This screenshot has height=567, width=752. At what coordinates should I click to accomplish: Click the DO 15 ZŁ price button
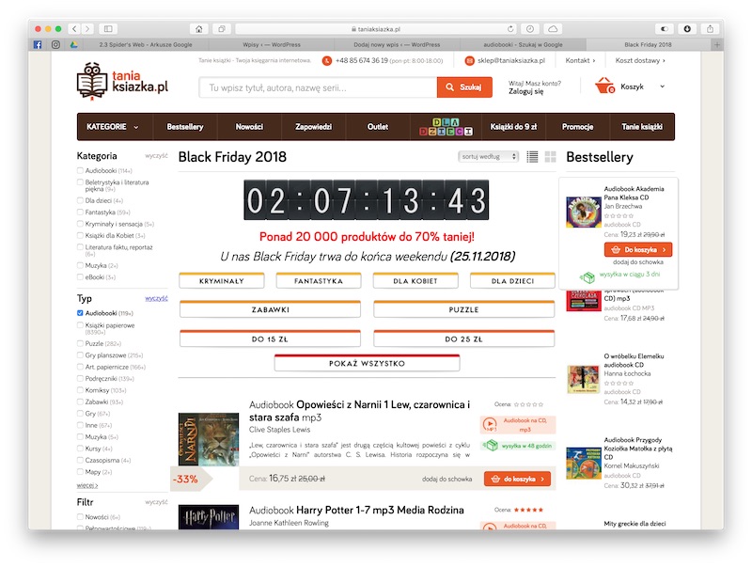pos(270,339)
